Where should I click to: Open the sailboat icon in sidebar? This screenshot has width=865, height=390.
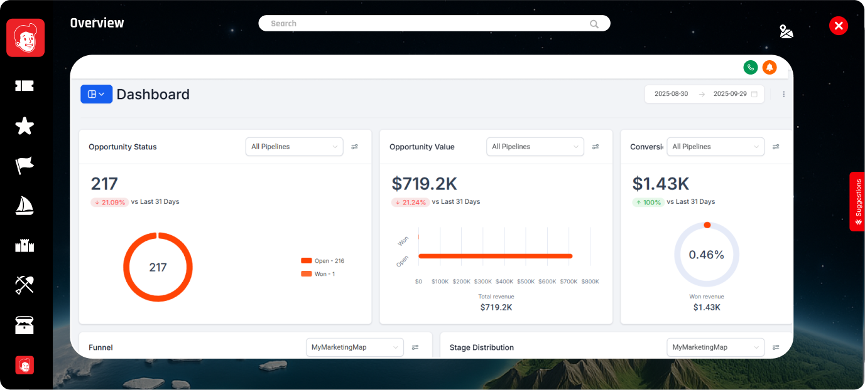[24, 206]
